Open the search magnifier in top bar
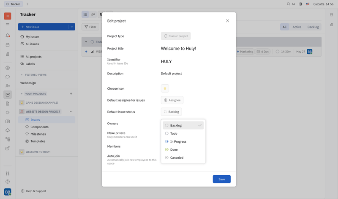The width and height of the screenshot is (338, 199). click(289, 4)
